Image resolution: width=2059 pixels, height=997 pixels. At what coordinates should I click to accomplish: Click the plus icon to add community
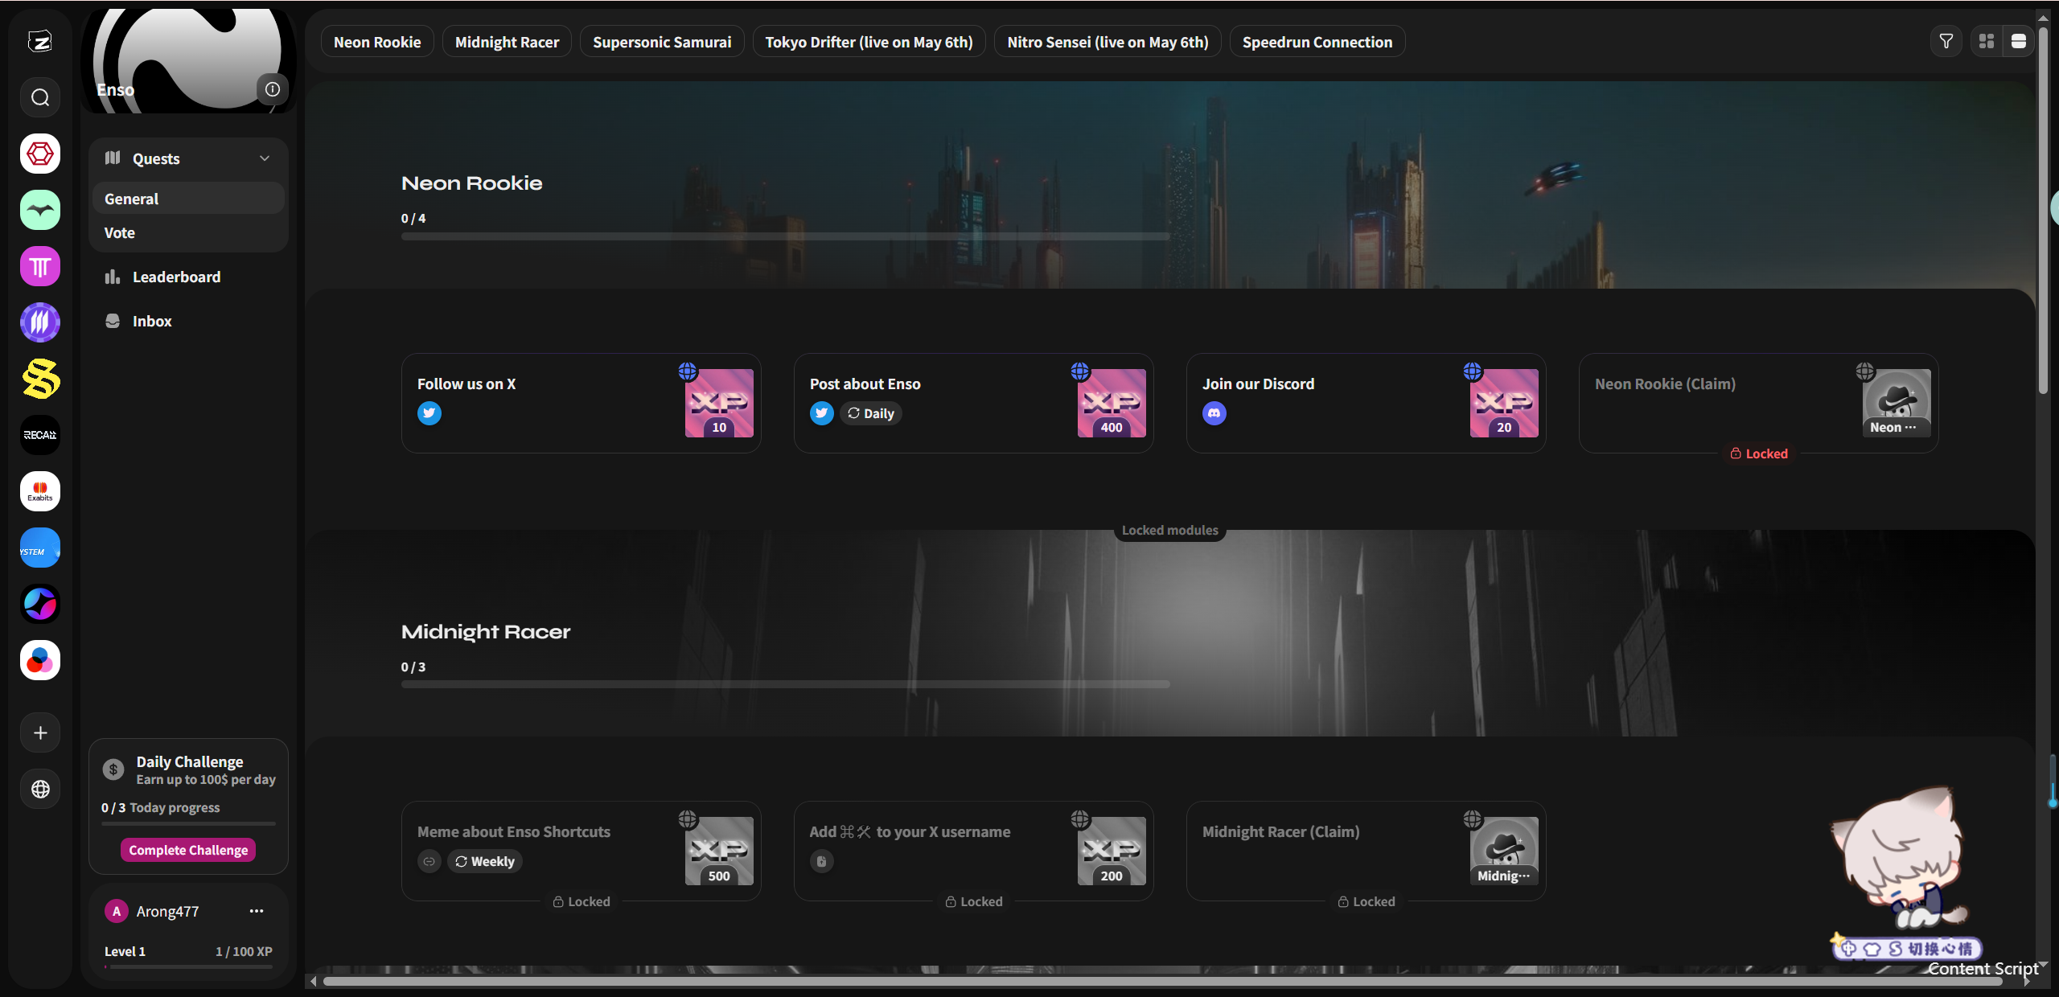[40, 732]
